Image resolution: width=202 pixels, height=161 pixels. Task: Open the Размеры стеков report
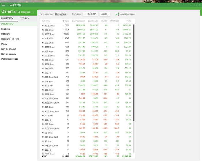[18, 59]
